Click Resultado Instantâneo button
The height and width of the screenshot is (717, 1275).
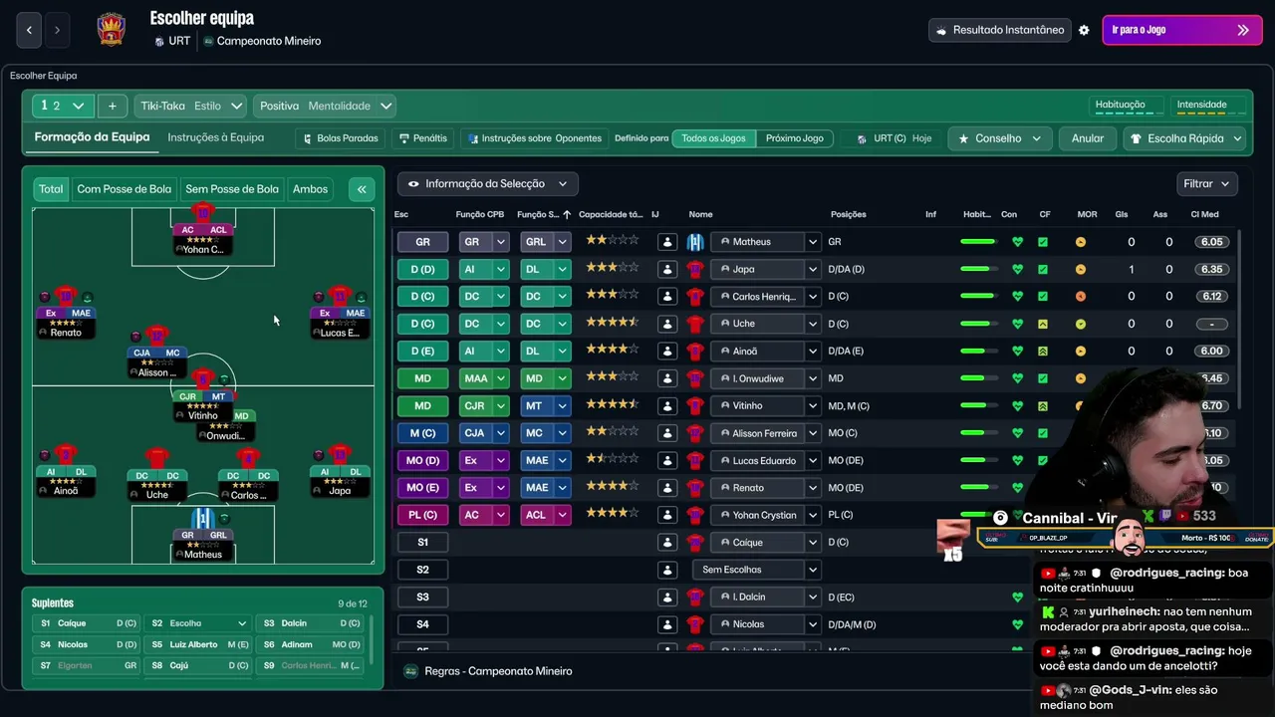point(999,30)
